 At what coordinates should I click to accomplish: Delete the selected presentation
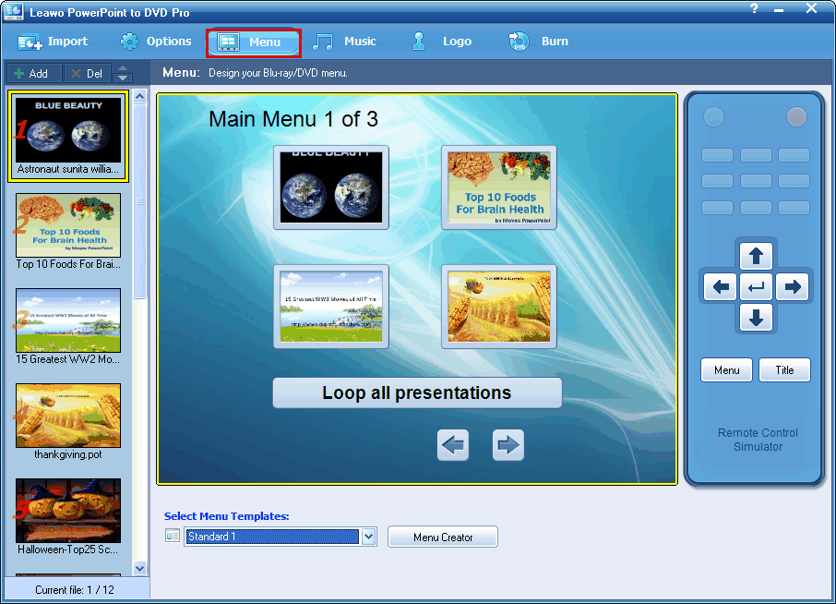point(87,73)
